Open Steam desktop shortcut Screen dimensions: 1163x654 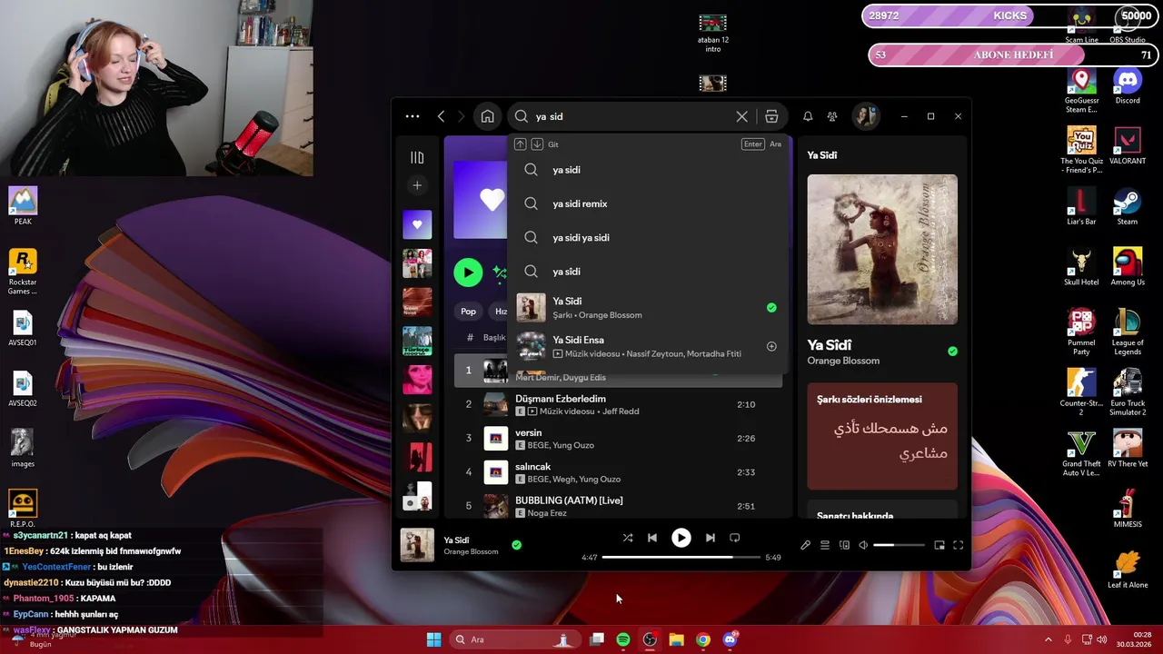point(1128,207)
